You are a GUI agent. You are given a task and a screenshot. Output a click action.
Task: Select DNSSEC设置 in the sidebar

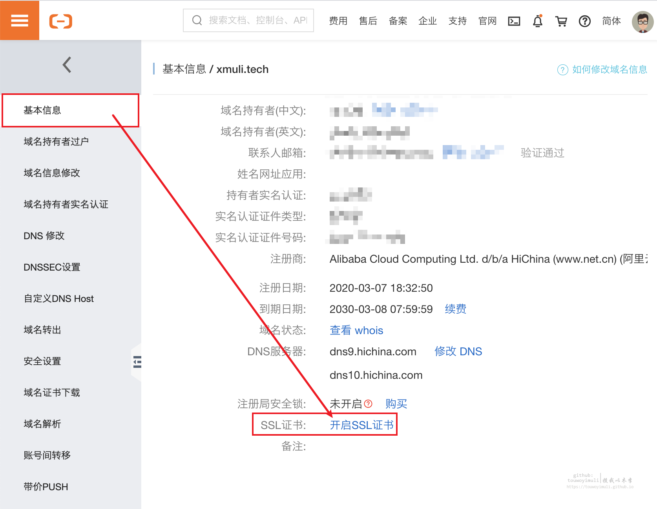[x=71, y=267]
